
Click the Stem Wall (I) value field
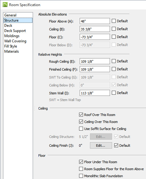95,93
